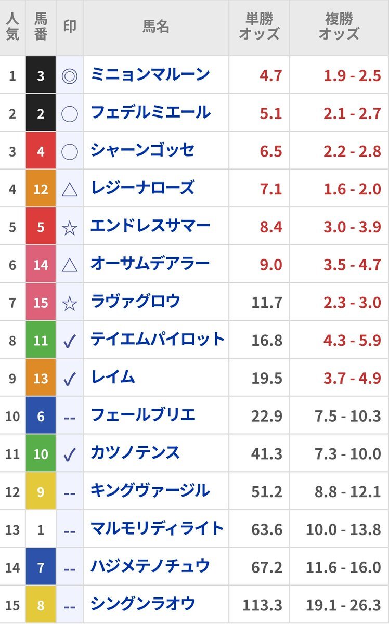
Task: Open horse page for ハジメテノチュウ
Action: tap(150, 566)
